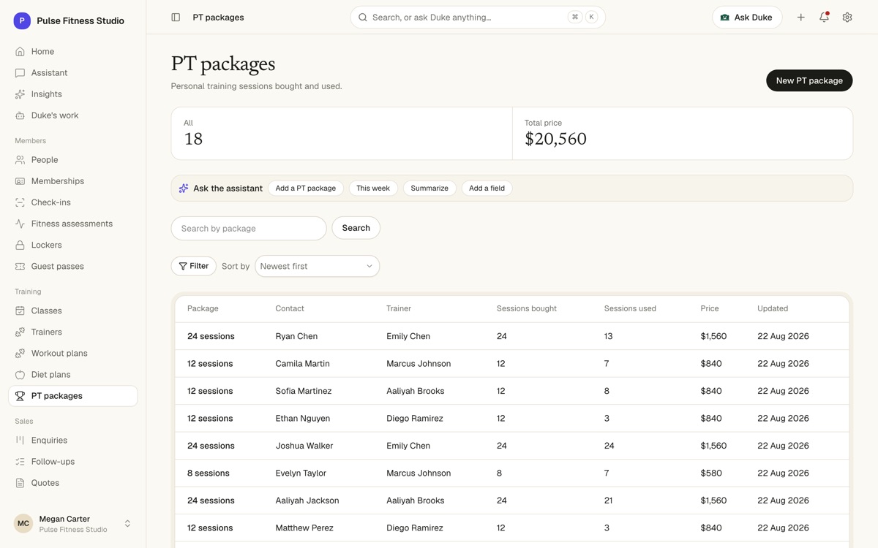Click the Updated column header
Image resolution: width=878 pixels, height=548 pixels.
pos(773,308)
